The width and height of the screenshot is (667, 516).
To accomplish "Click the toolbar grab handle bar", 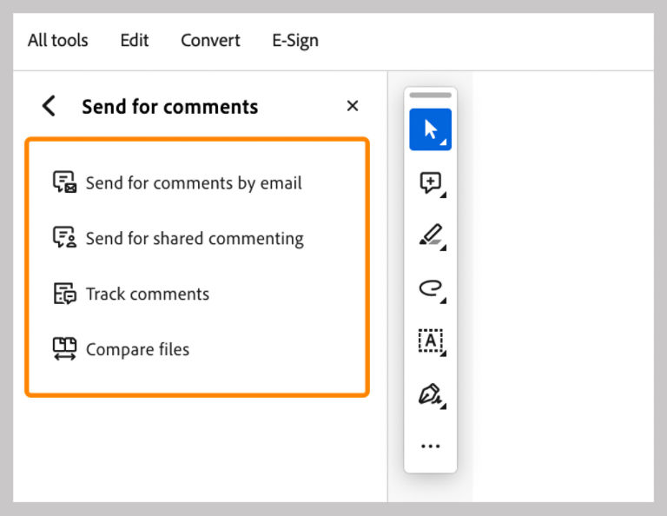I will click(431, 95).
